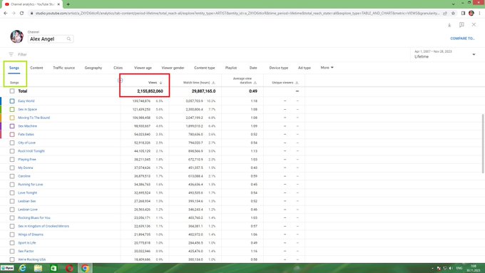Switch to the Playlist tab
The width and height of the screenshot is (485, 273).
coord(231,68)
